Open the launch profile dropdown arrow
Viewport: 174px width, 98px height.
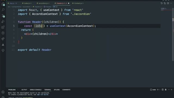tap(160, 90)
